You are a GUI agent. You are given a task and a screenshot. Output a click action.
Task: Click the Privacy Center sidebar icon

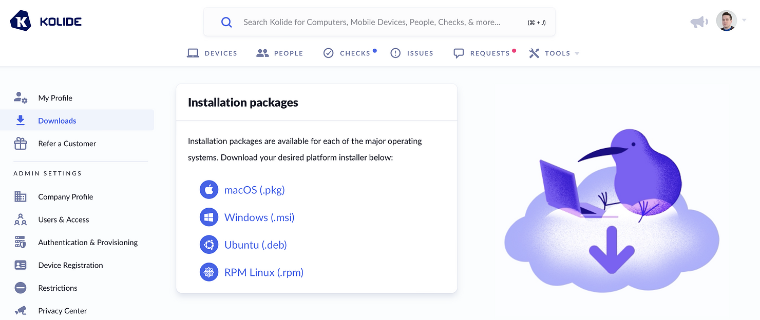[x=20, y=310]
